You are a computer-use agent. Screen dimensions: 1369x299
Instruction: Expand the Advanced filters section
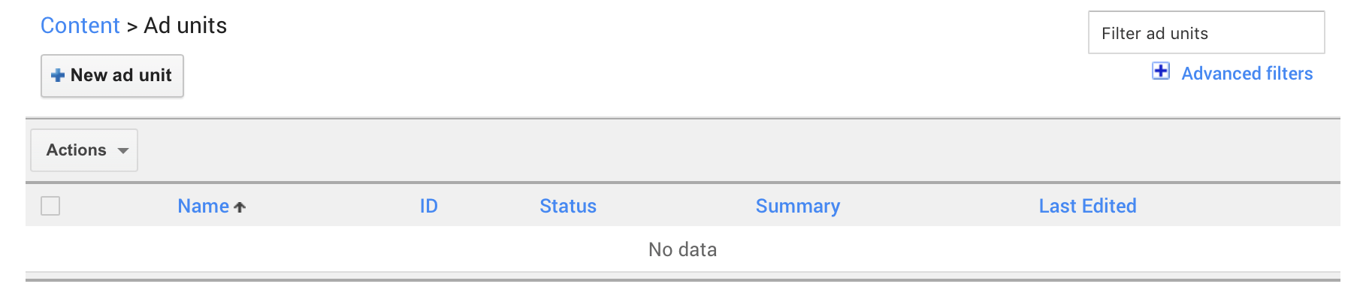click(x=1247, y=74)
